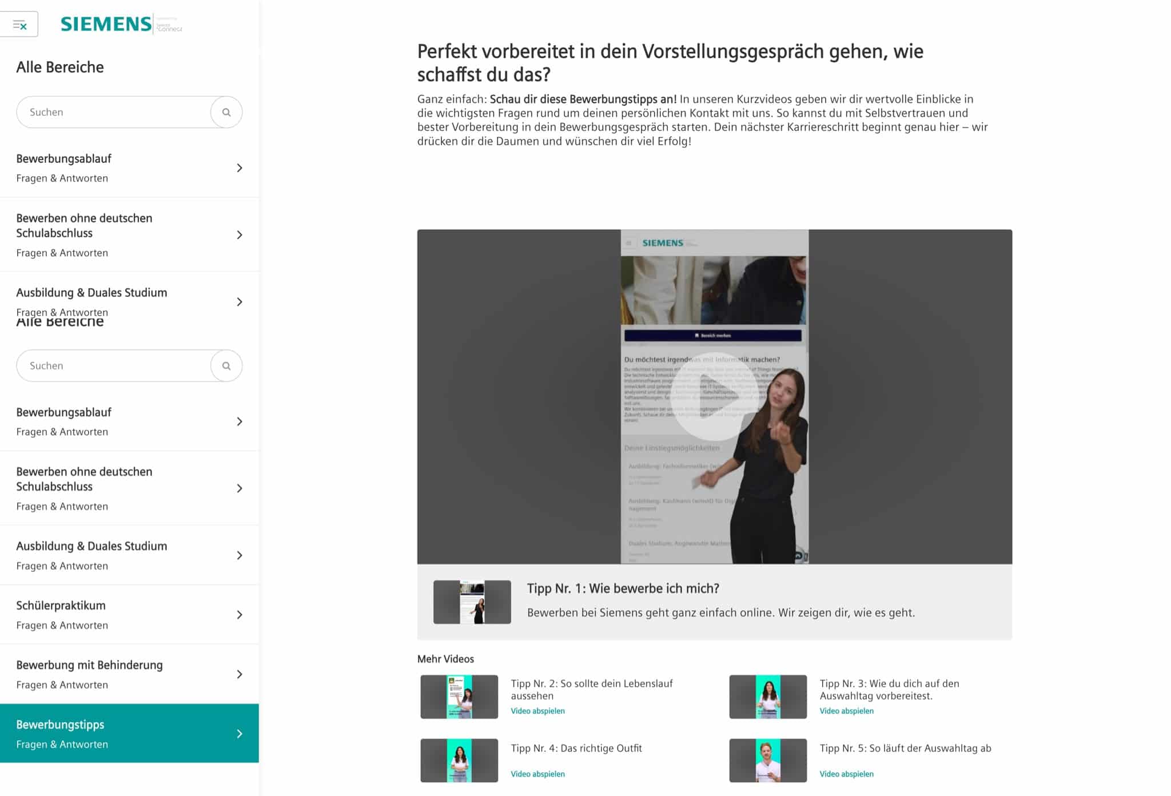Image resolution: width=1171 pixels, height=796 pixels.
Task: Expand the highlighted Bewerbungstipps chevron
Action: (x=240, y=734)
